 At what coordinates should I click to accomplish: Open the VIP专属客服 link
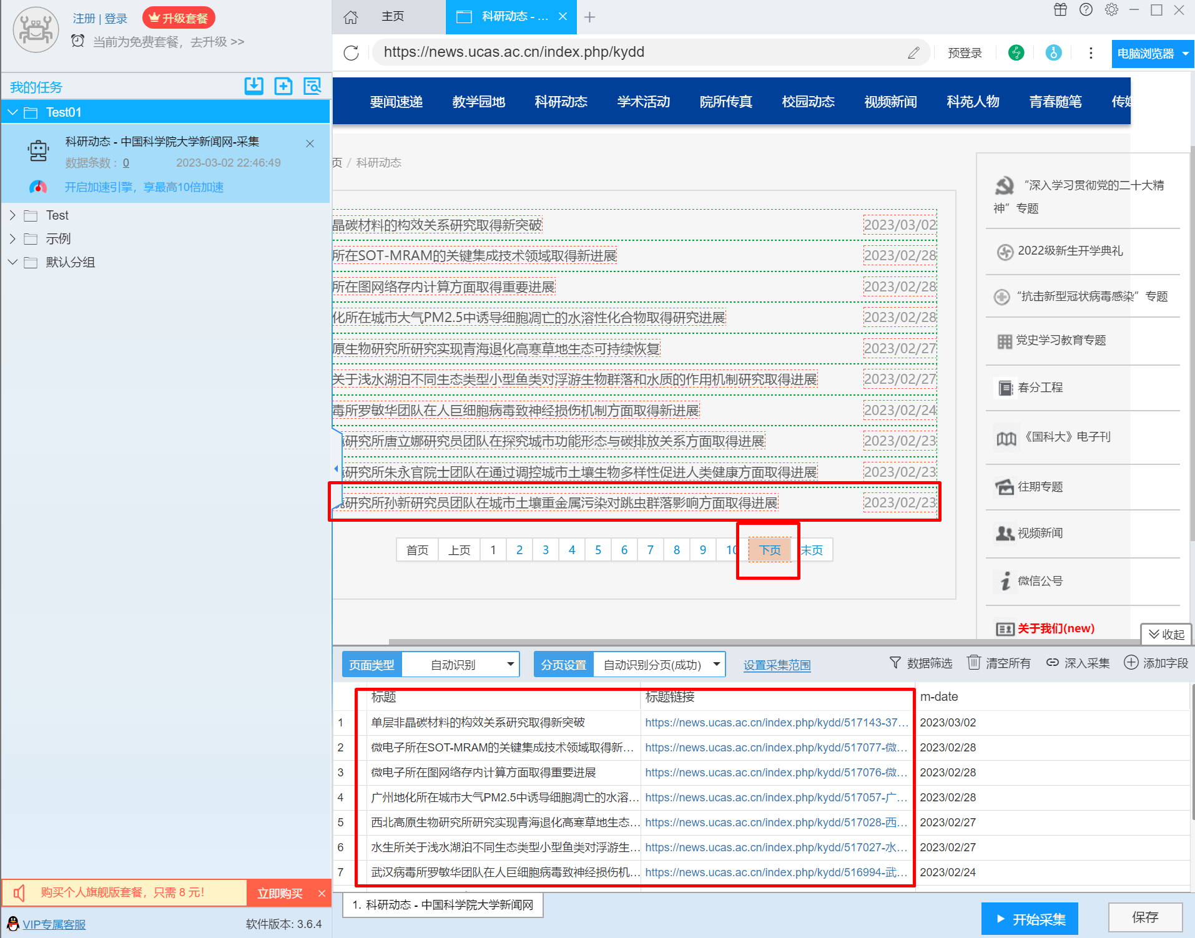point(54,924)
